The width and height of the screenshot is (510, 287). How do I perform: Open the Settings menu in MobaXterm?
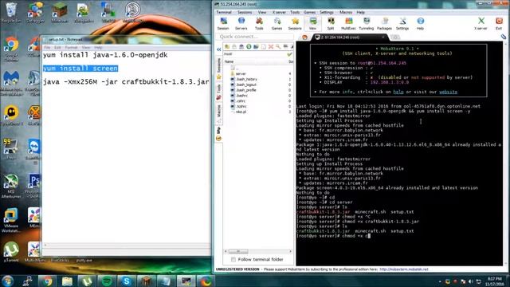[327, 13]
